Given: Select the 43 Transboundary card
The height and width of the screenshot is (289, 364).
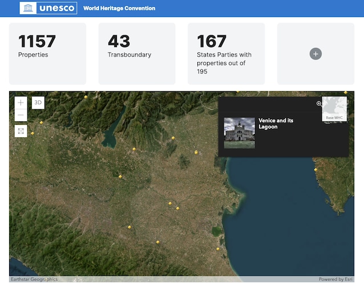Looking at the screenshot, I should click(137, 54).
